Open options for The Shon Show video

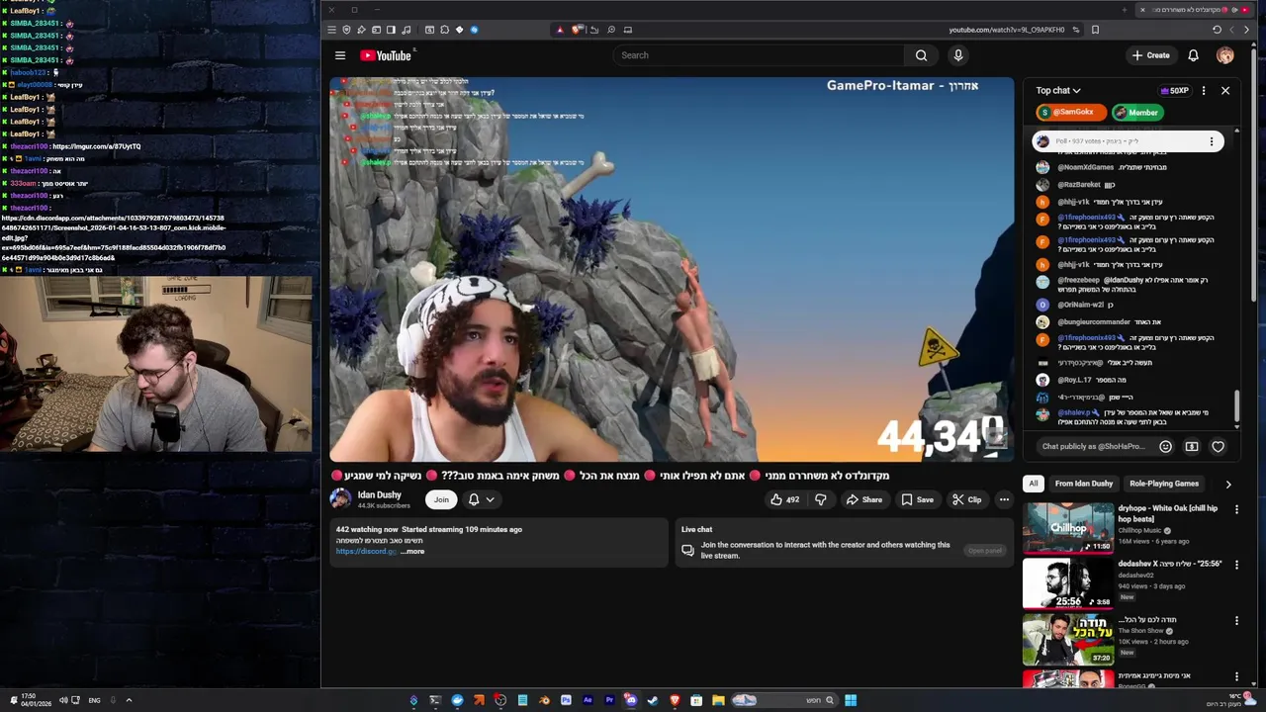click(1236, 621)
